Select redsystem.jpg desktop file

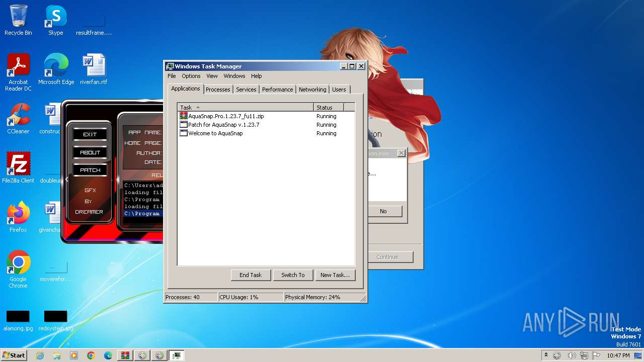56,321
